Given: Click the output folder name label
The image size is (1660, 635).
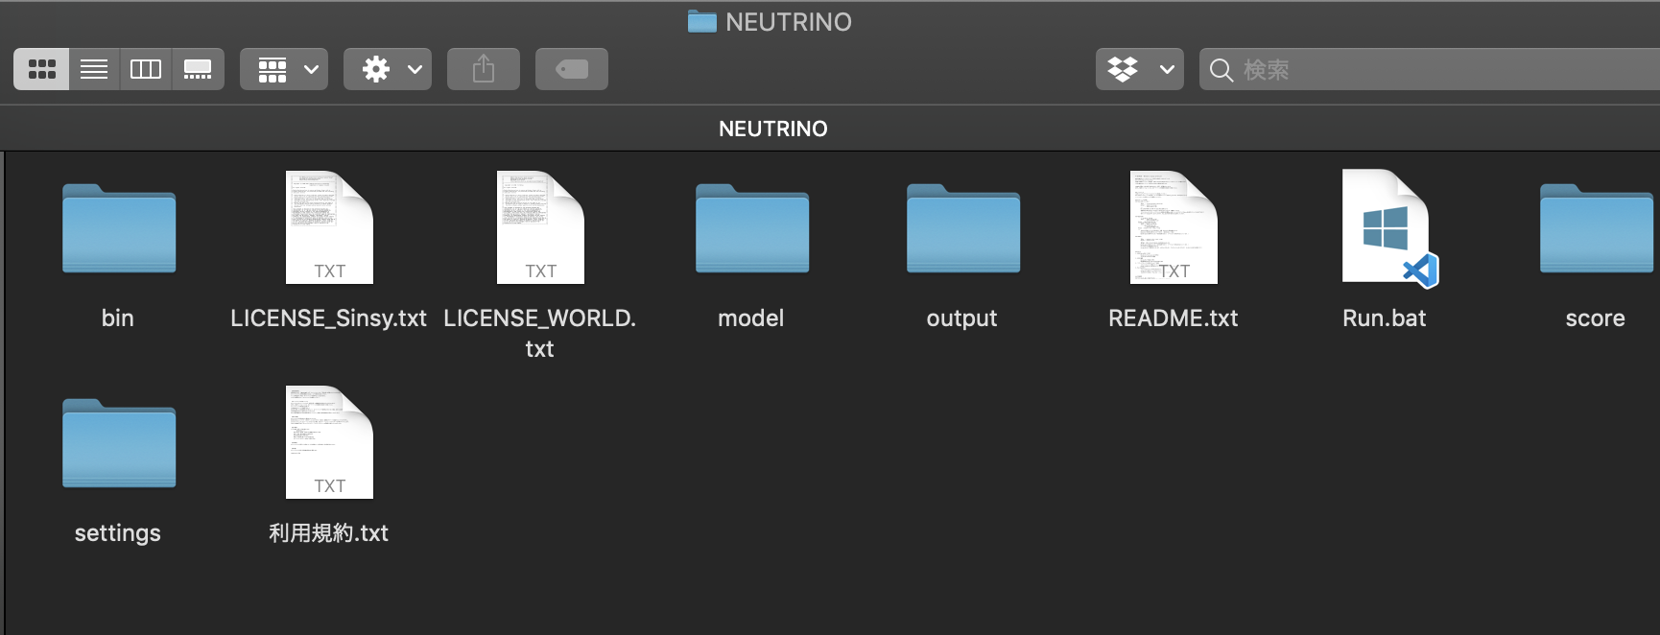Looking at the screenshot, I should pyautogui.click(x=961, y=318).
